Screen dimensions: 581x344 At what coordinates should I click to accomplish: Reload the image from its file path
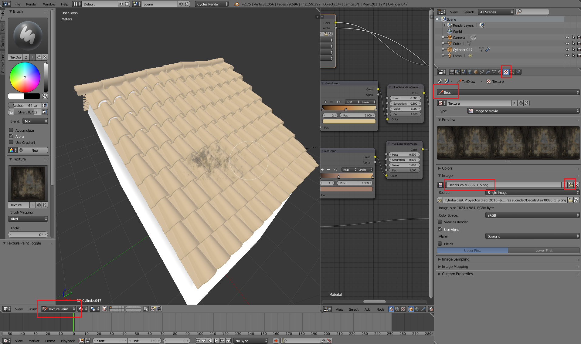[576, 200]
